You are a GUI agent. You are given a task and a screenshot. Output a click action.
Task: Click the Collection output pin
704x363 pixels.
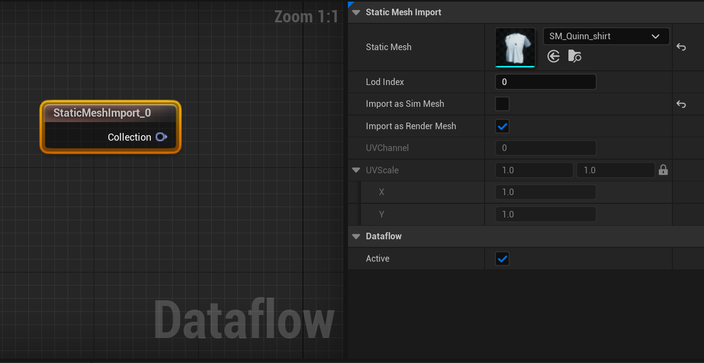click(x=161, y=137)
